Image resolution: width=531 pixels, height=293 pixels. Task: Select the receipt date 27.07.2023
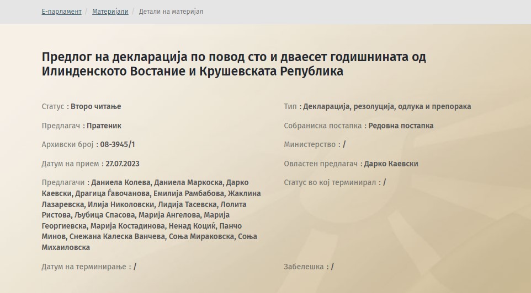point(122,164)
